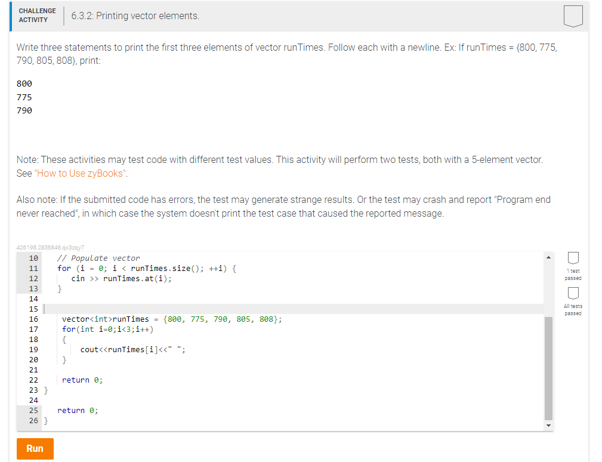
Task: Click the activity completion shield icon
Action: pyautogui.click(x=573, y=16)
